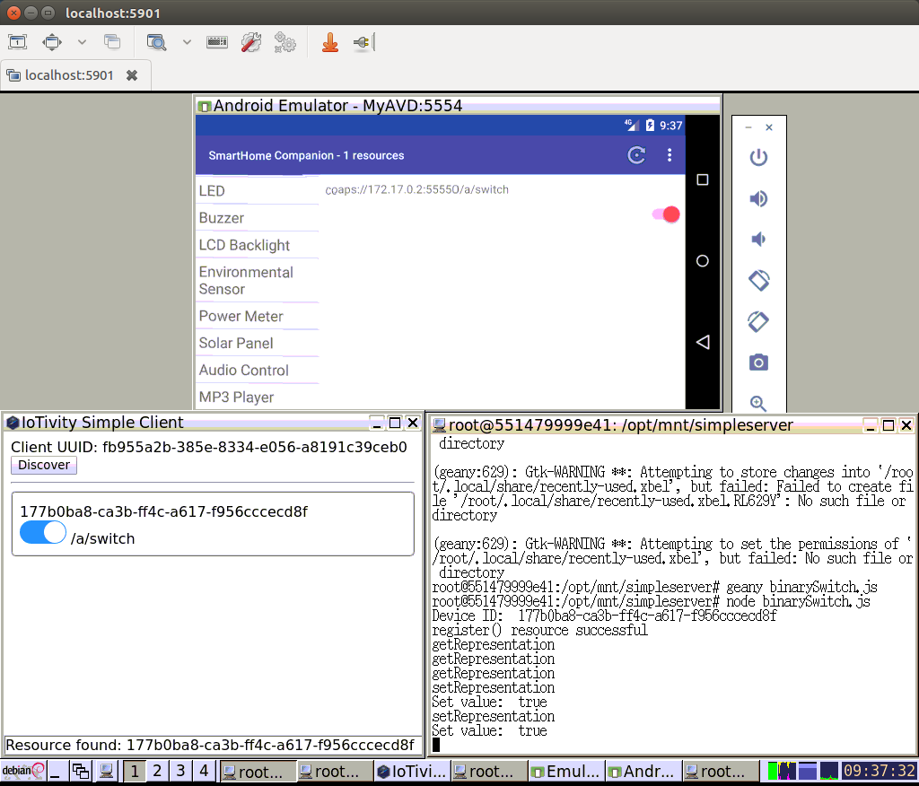Click the disconnect plug icon

[362, 42]
